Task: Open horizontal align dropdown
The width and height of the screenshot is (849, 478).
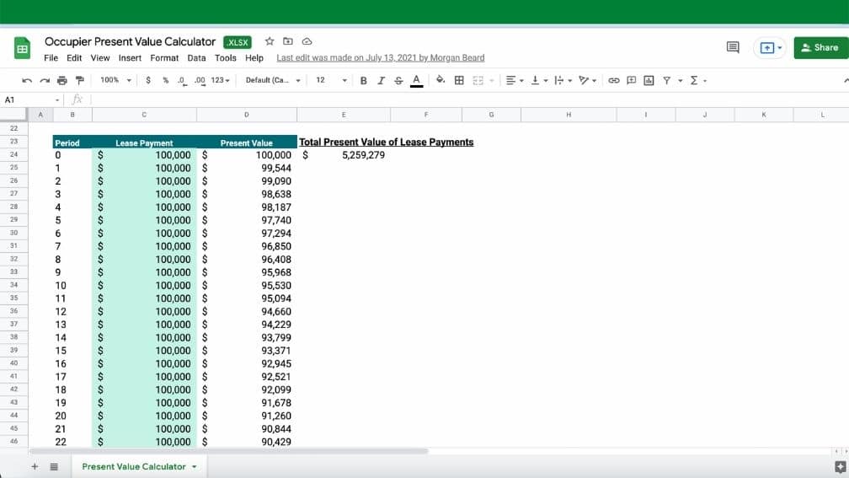Action: [515, 80]
